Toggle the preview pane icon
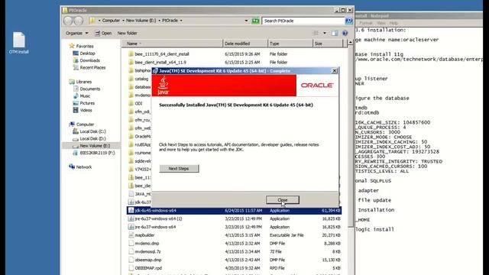Screen dimensions: 489x275 [x=335, y=33]
